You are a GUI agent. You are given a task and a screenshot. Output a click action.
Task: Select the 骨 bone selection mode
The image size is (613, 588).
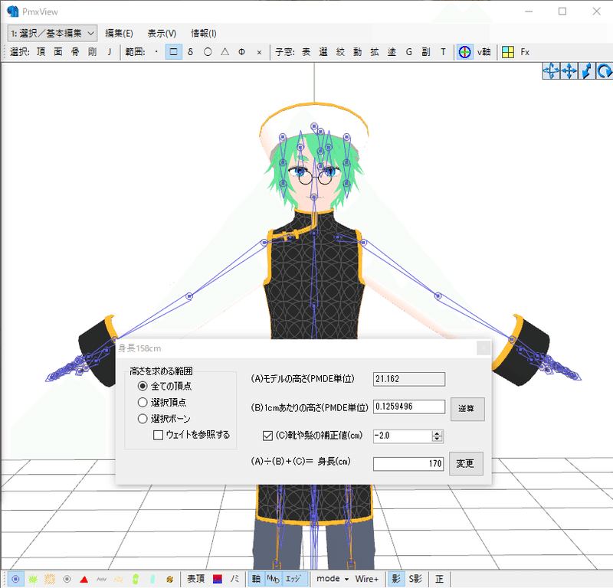pyautogui.click(x=75, y=52)
